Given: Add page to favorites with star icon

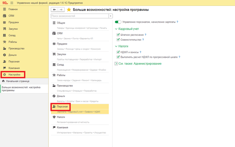Looking at the screenshot, I should click(x=69, y=10).
